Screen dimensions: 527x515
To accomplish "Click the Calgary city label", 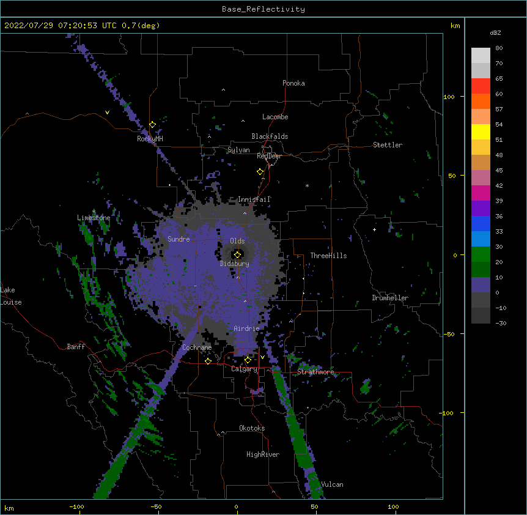I will (x=245, y=369).
